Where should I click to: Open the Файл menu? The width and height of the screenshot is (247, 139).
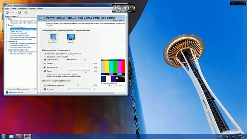tap(7, 8)
